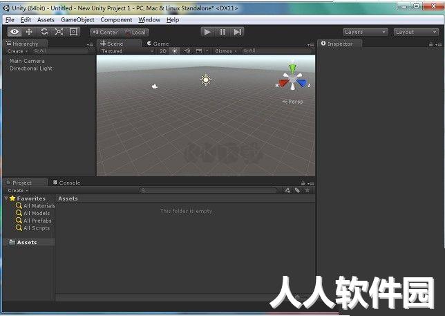Switch to the Game tab
Viewport: 445px width, 316px height.
point(158,44)
